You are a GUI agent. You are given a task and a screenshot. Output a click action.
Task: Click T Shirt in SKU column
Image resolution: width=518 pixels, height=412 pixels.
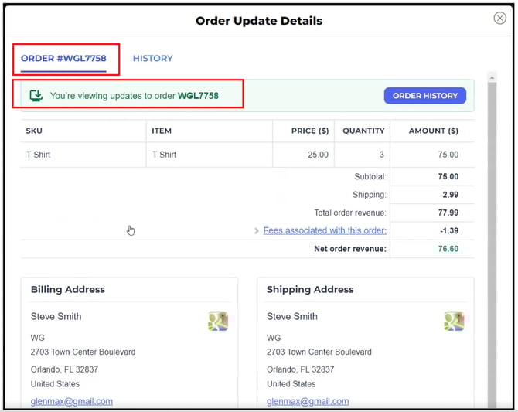click(x=39, y=155)
